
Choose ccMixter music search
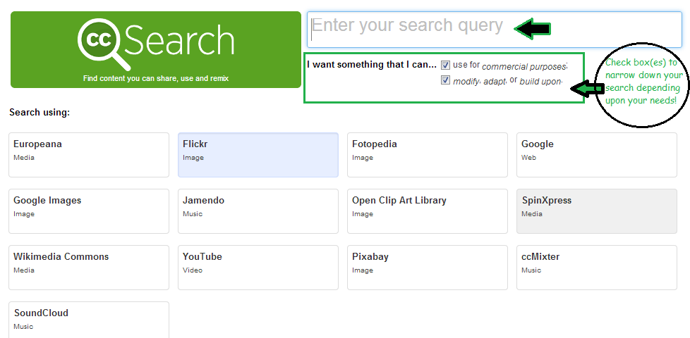pyautogui.click(x=597, y=268)
